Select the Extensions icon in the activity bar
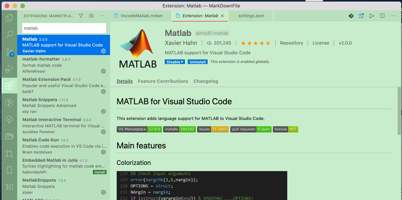The image size is (402, 200). 9,85
